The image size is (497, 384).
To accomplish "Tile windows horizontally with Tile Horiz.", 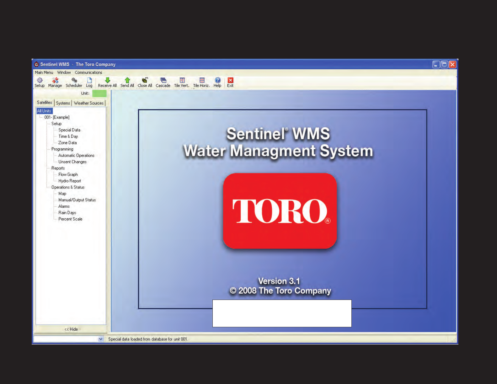I will pos(201,83).
